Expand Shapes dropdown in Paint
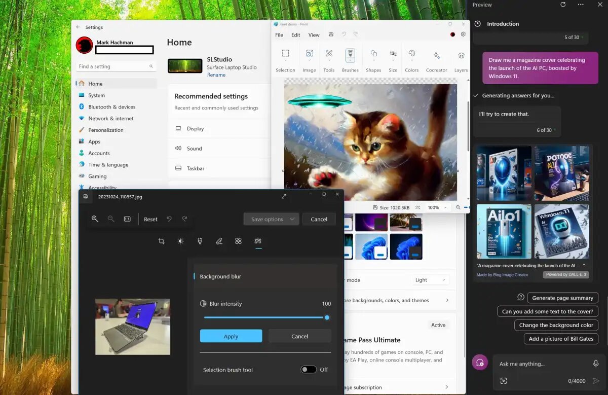 coord(373,60)
